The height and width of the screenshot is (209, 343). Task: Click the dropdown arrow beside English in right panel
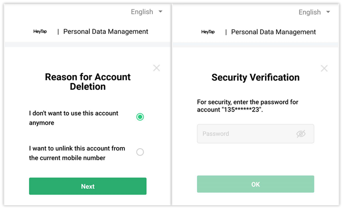click(328, 12)
